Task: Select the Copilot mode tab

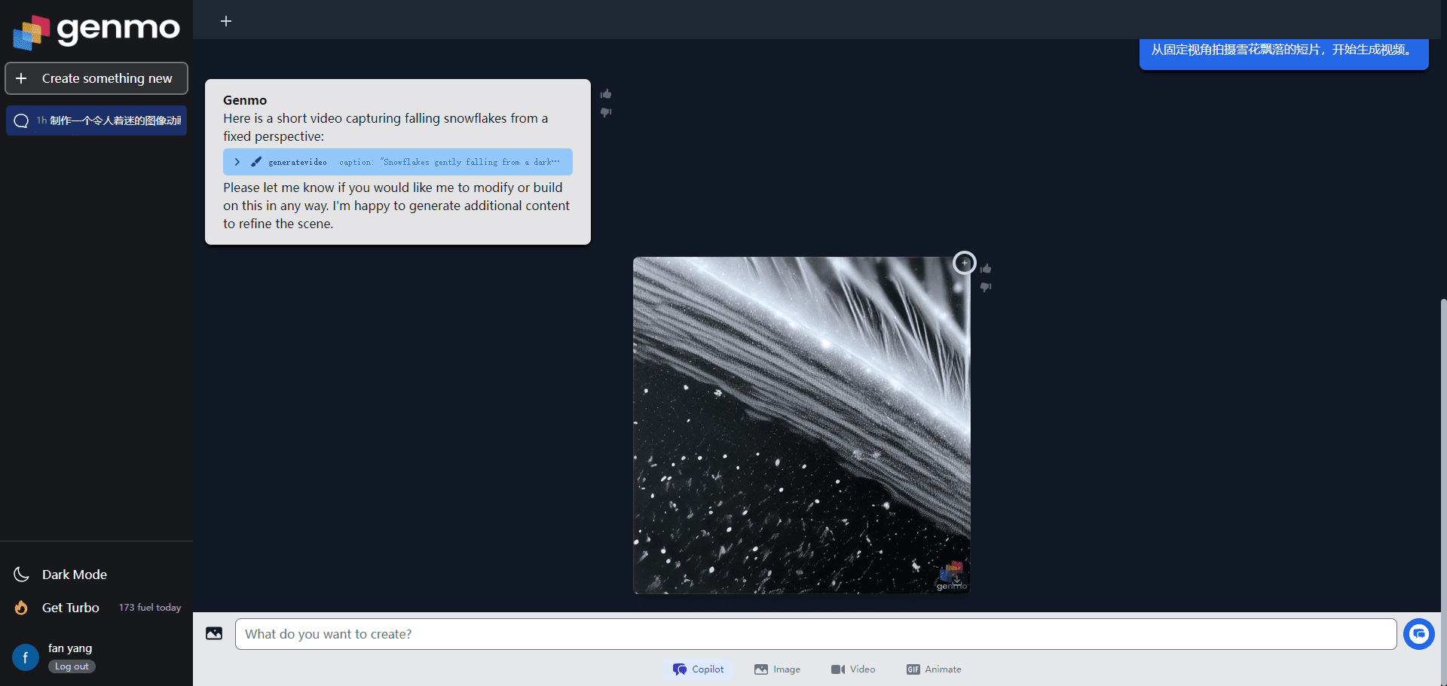Action: click(x=699, y=669)
